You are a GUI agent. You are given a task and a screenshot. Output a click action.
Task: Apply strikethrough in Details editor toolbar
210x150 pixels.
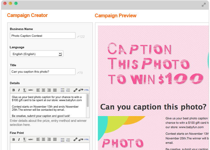point(31,90)
